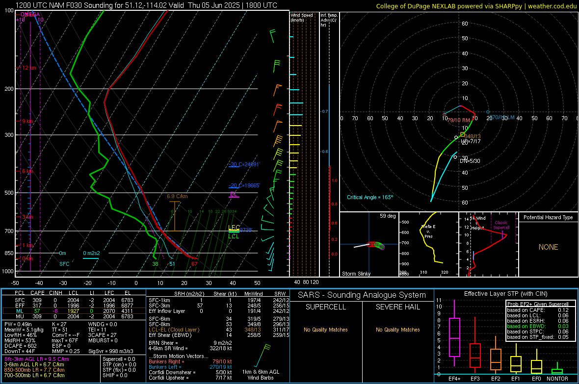Click the BRN Shear = 9 m2/s2 line
The height and width of the screenshot is (384, 579).
point(190,343)
